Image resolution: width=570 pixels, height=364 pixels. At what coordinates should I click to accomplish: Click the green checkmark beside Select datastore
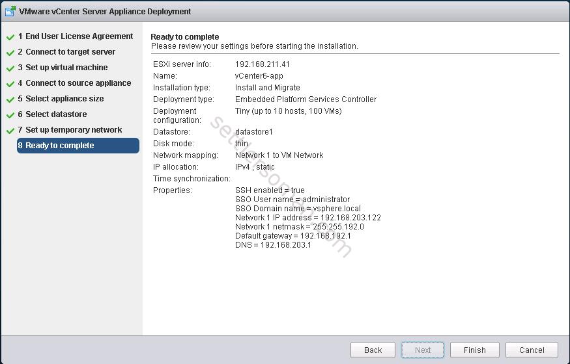pyautogui.click(x=10, y=115)
